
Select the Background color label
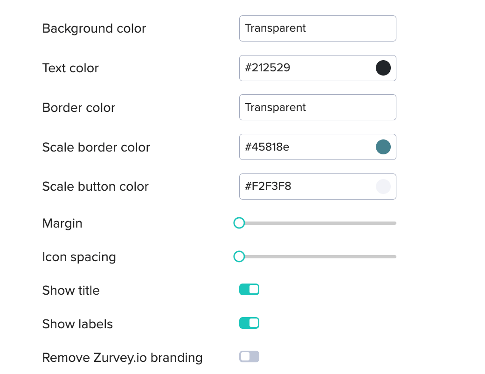(x=94, y=28)
